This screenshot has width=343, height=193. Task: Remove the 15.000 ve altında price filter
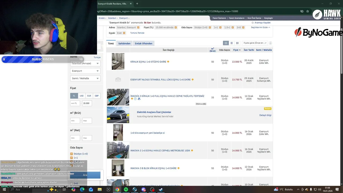pyautogui.click(x=176, y=27)
